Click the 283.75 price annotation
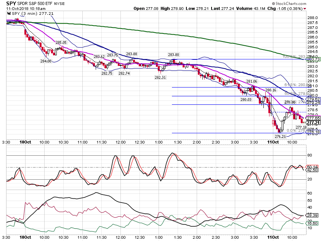The width and height of the screenshot is (324, 241). (112, 55)
